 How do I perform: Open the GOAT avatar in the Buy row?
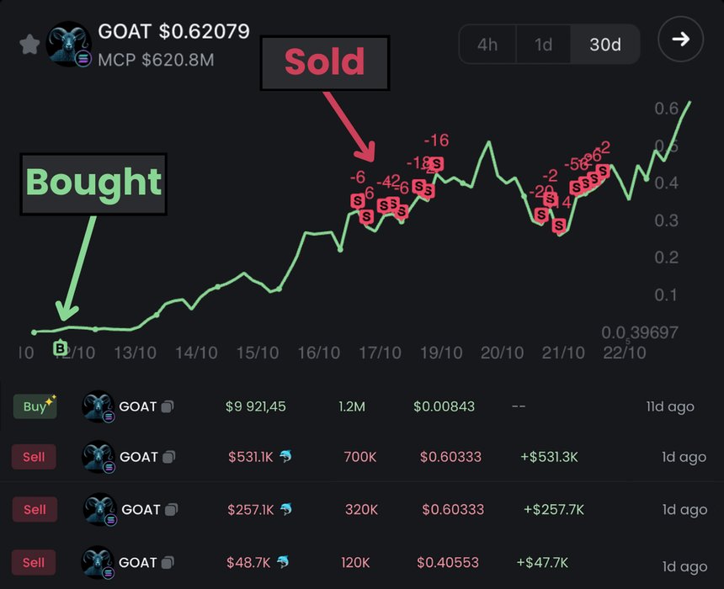(x=98, y=407)
